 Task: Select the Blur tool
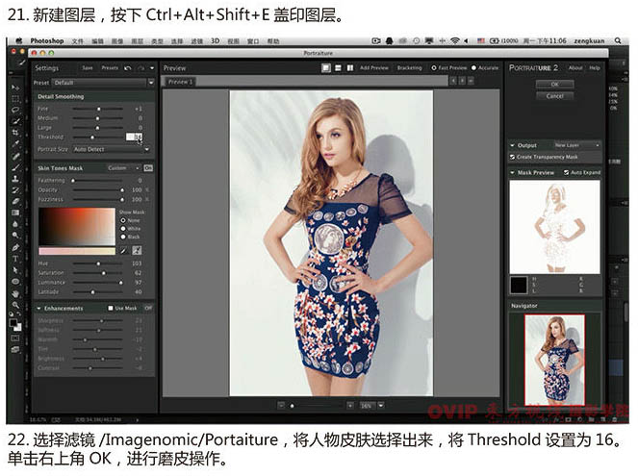(x=15, y=224)
